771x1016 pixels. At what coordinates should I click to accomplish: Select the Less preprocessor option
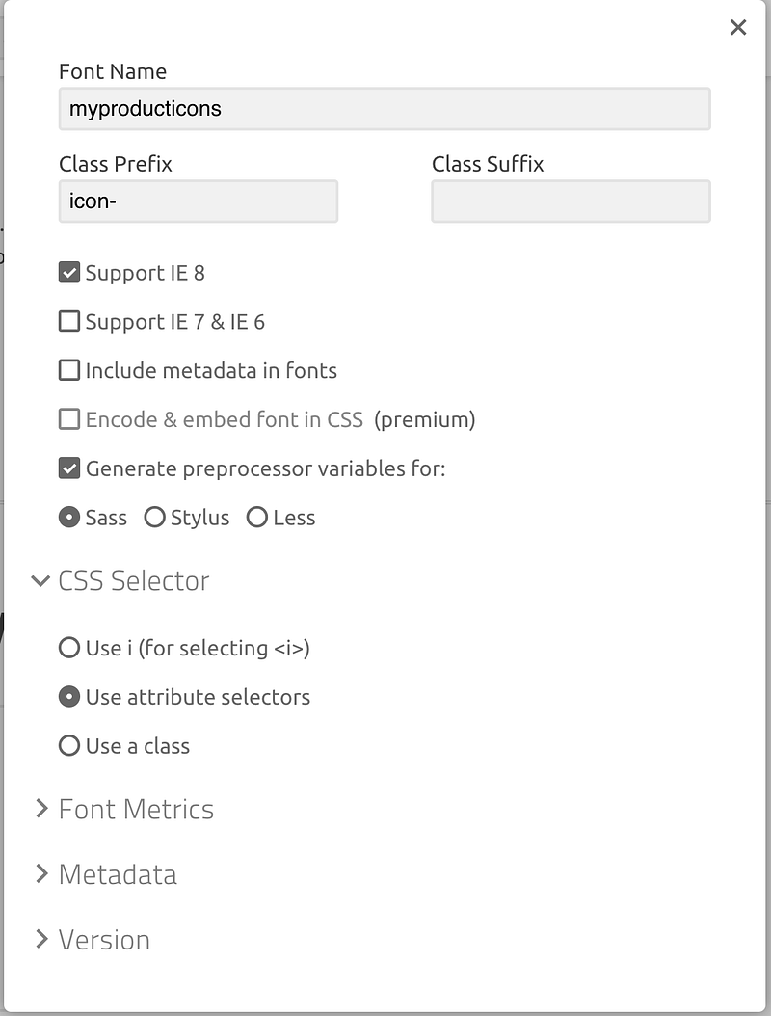[x=257, y=518]
